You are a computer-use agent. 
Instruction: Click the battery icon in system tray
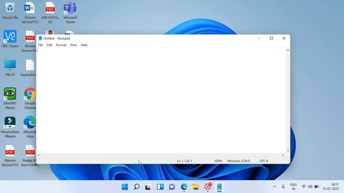click(317, 187)
